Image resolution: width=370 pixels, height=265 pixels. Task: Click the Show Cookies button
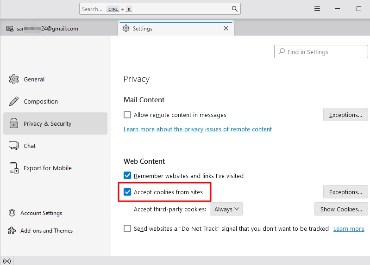(341, 209)
